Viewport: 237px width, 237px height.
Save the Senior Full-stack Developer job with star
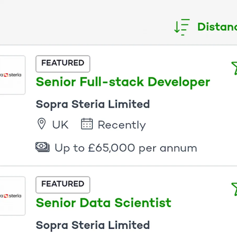tap(234, 68)
